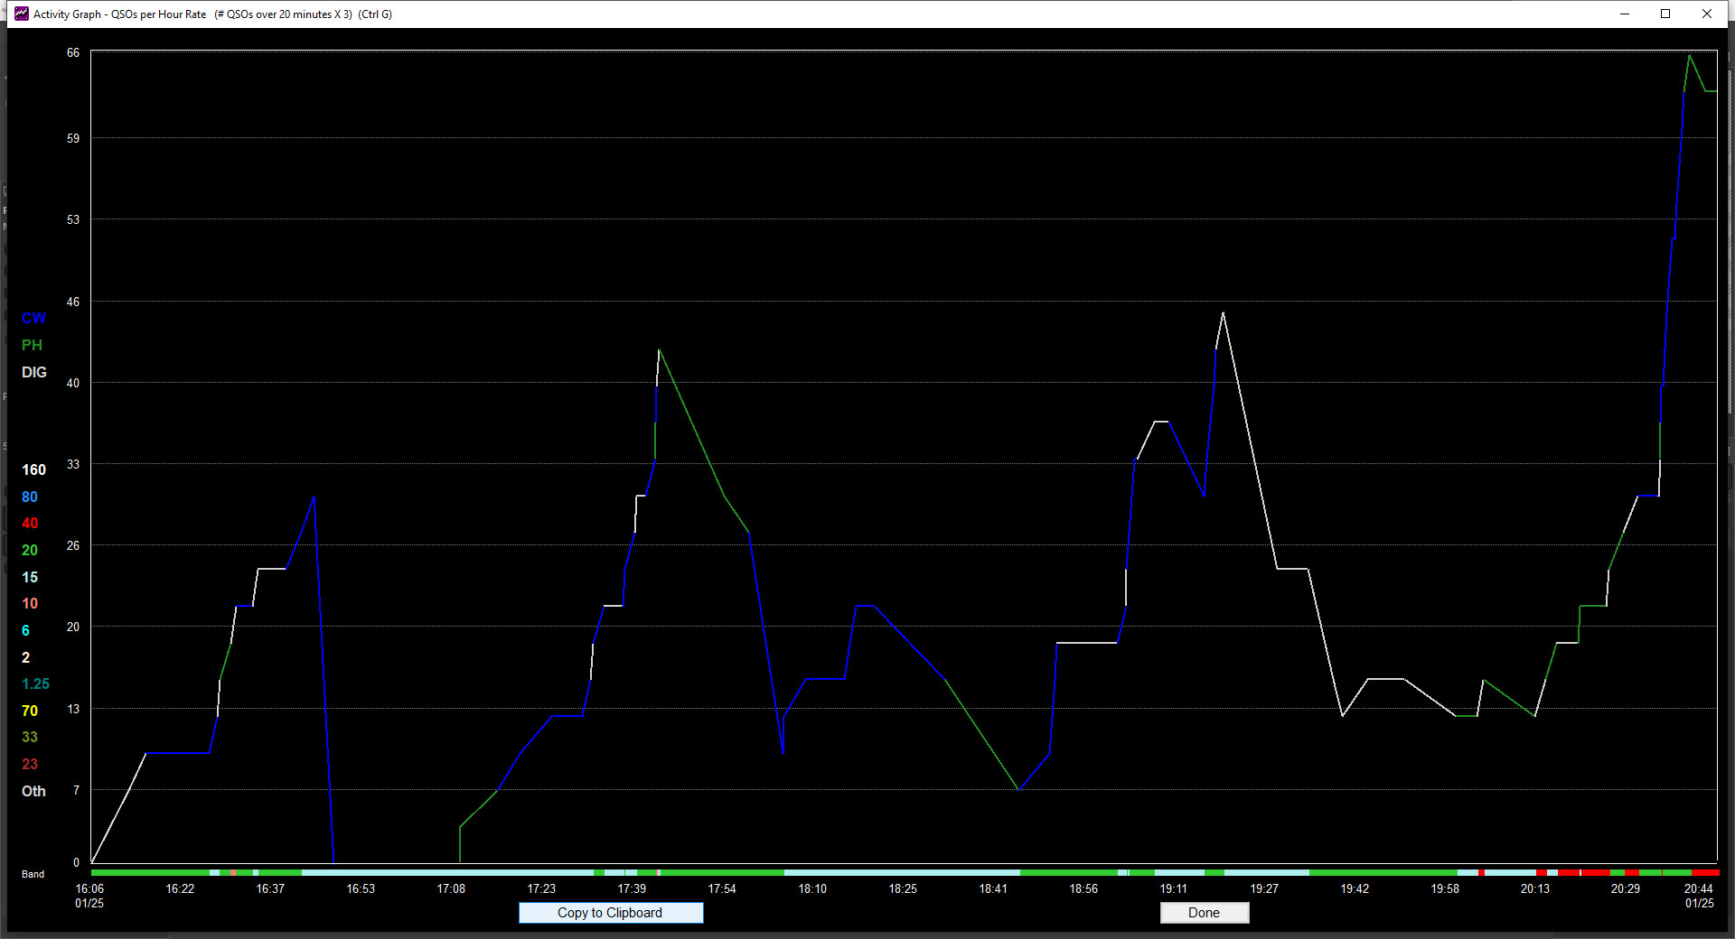Maximize the Activity Graph window

click(1665, 14)
